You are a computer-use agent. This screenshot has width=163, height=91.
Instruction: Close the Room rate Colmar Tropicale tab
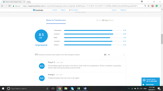click(24, 2)
